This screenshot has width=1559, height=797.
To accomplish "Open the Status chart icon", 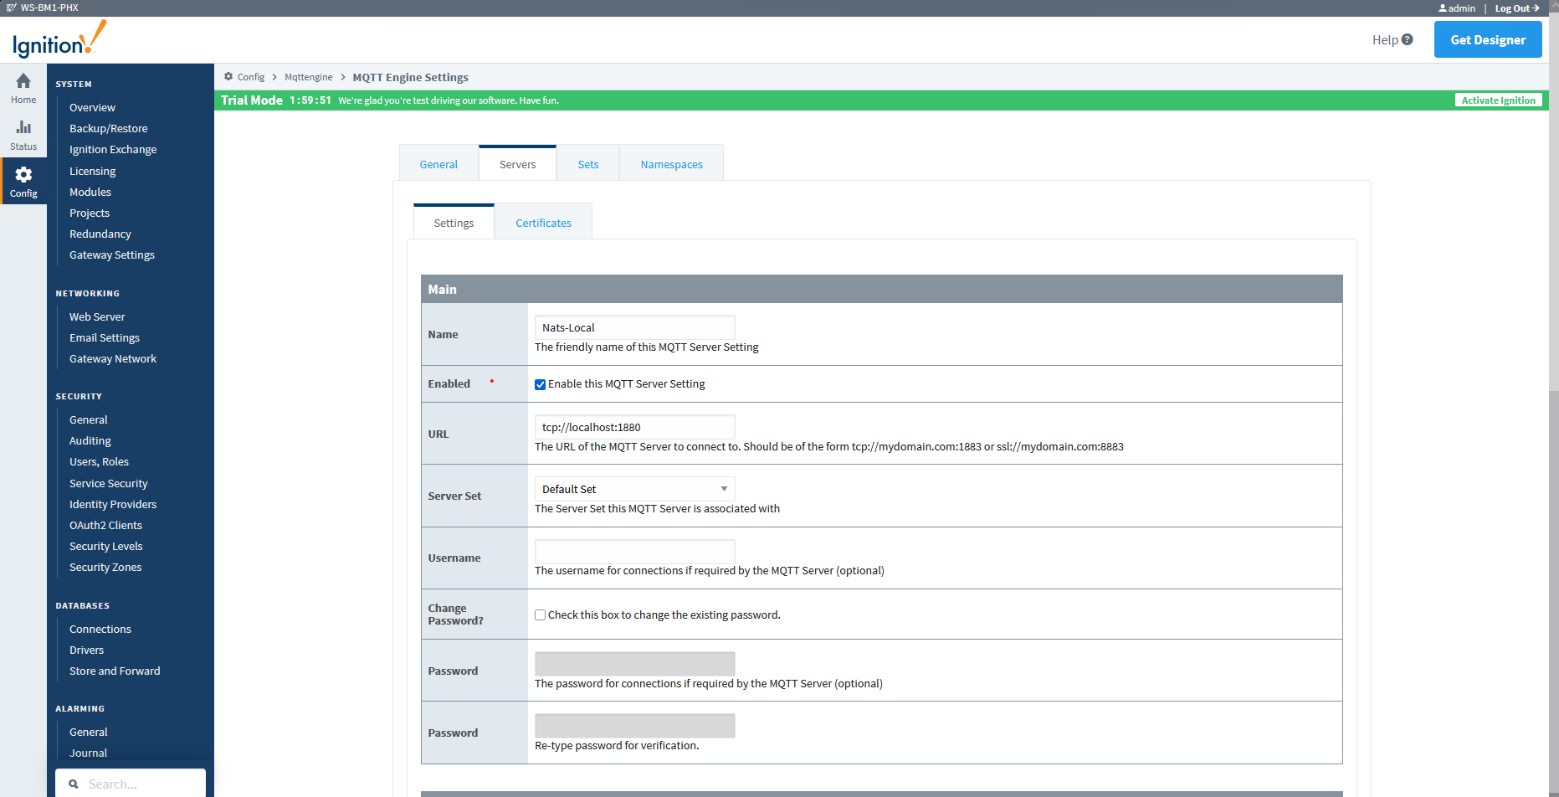I will pyautogui.click(x=23, y=127).
